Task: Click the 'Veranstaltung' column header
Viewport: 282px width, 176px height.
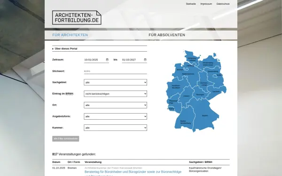Action: pyautogui.click(x=93, y=162)
